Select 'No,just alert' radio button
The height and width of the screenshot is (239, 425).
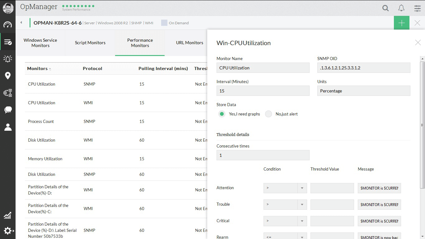[x=269, y=114]
